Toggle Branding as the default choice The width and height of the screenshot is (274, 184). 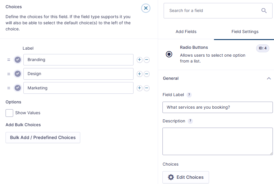17,60
